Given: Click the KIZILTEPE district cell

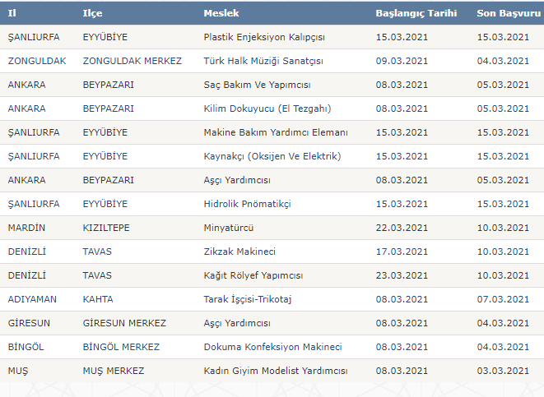Looking at the screenshot, I should [x=106, y=228].
